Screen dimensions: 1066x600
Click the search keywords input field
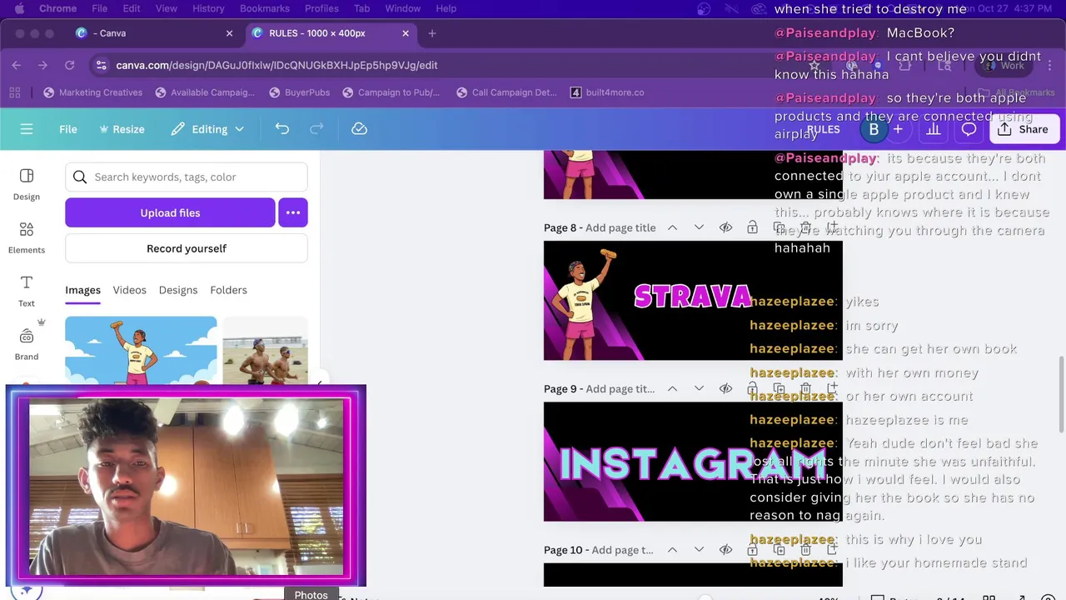click(x=187, y=177)
